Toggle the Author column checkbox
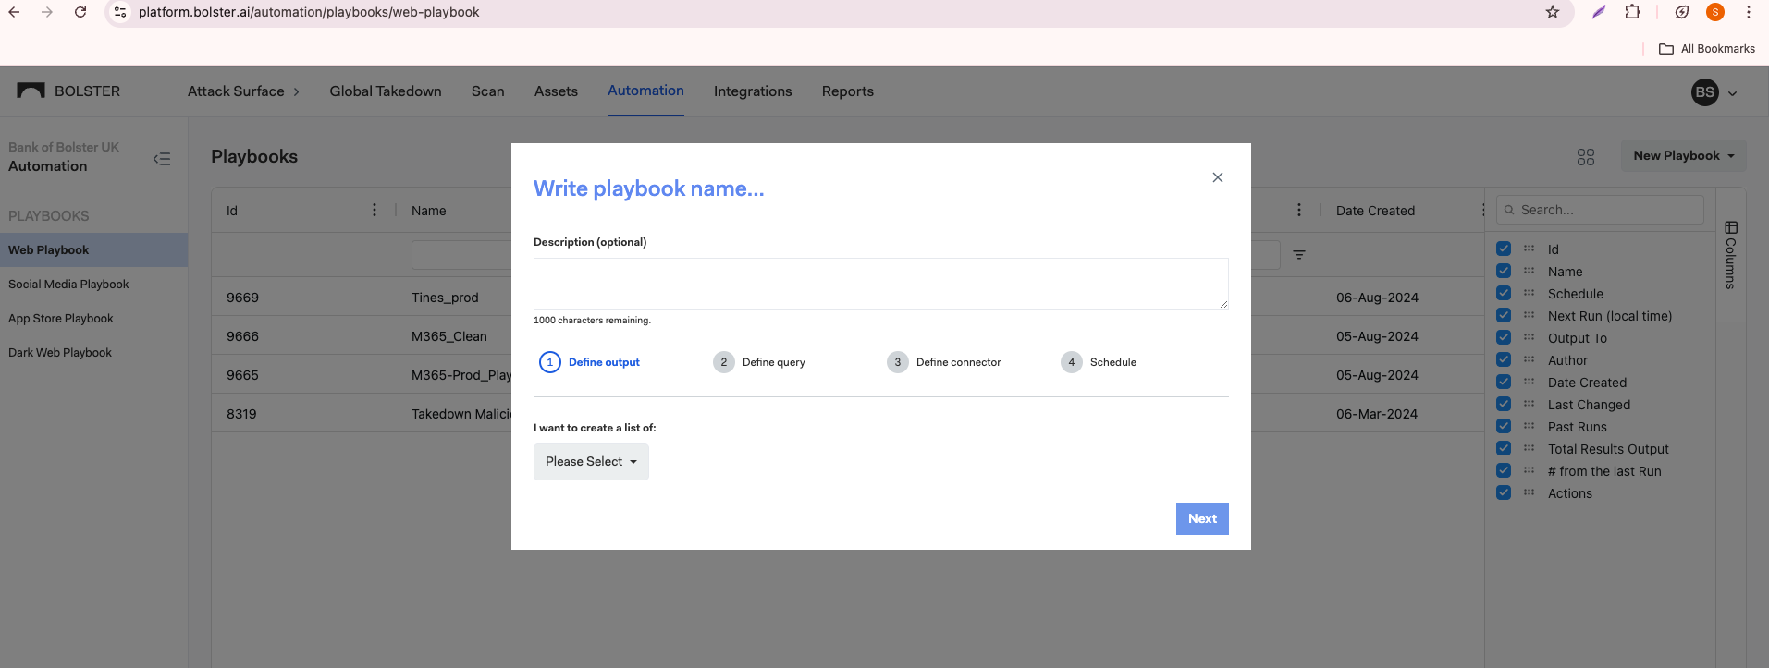 (1504, 360)
